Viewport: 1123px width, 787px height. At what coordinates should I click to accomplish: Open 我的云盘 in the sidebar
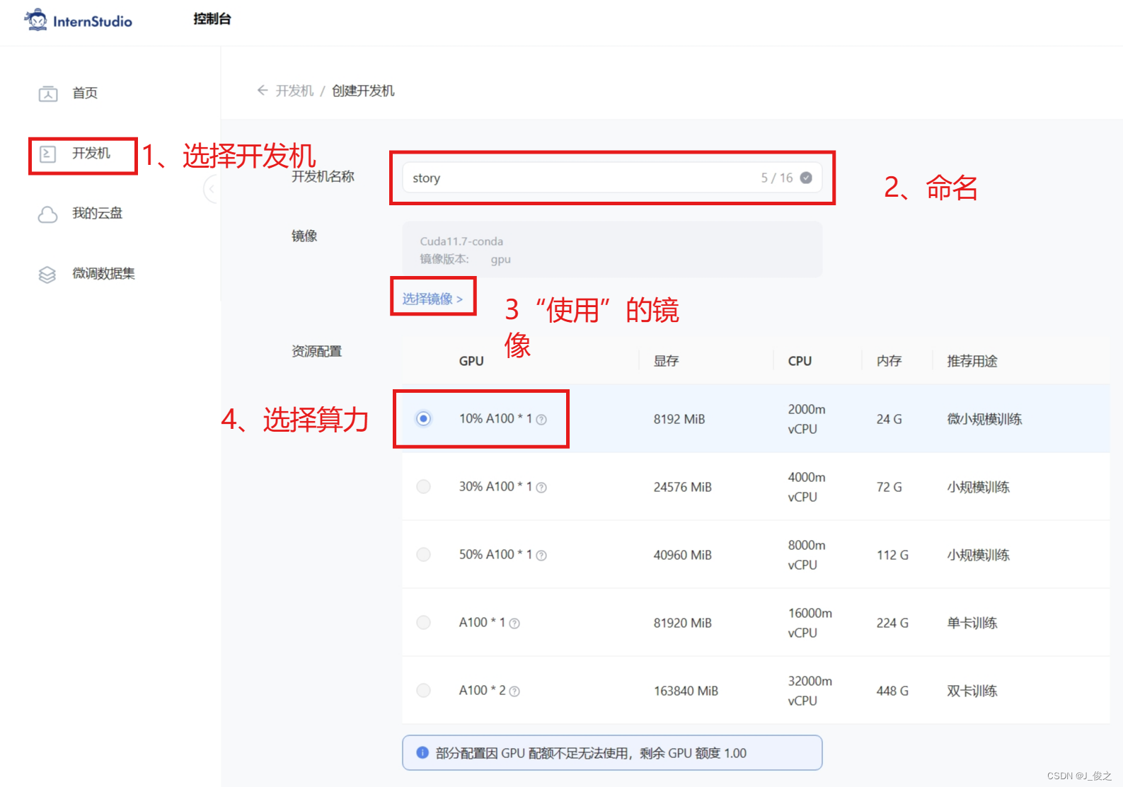coord(98,214)
